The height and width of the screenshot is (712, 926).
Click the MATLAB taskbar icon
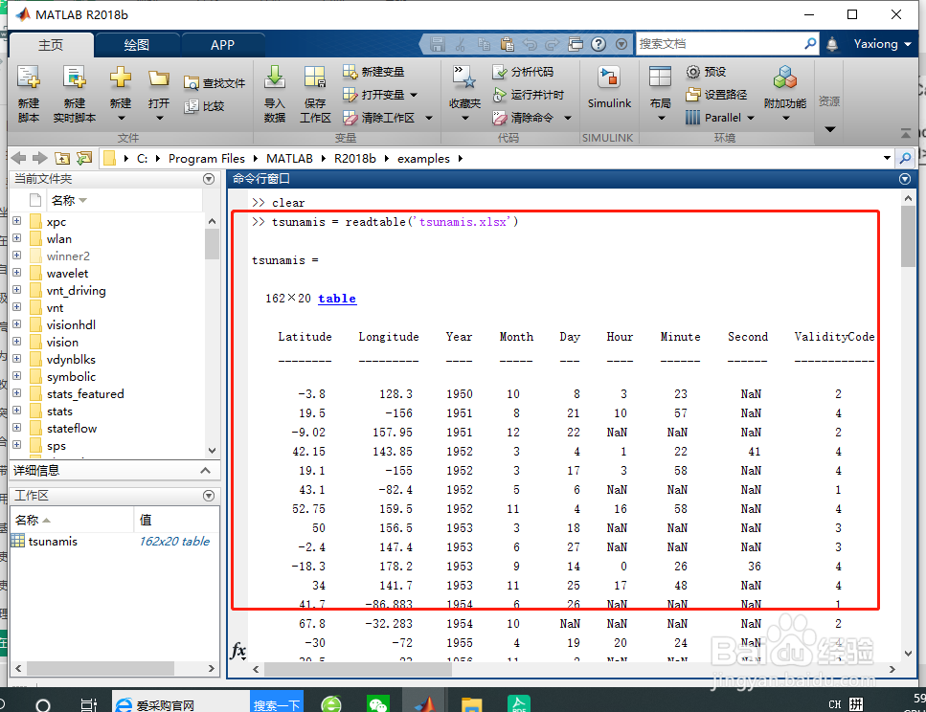point(424,703)
